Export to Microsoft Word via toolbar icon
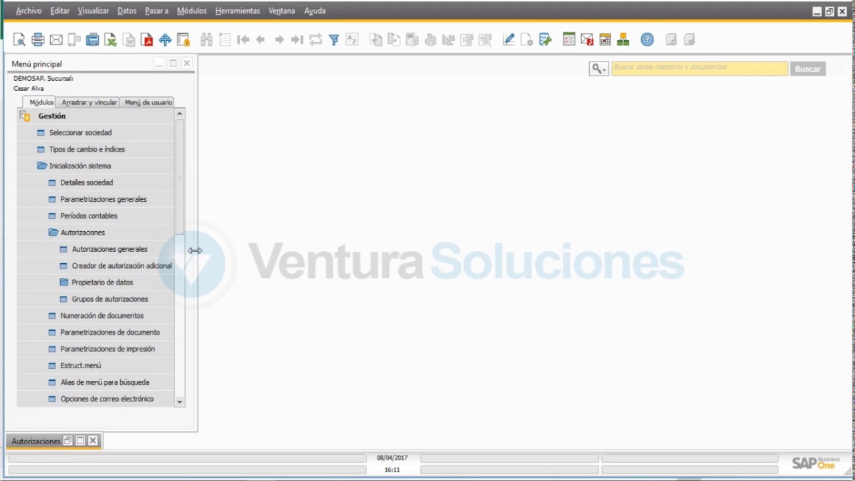Screen dimensions: 855x481 129,40
